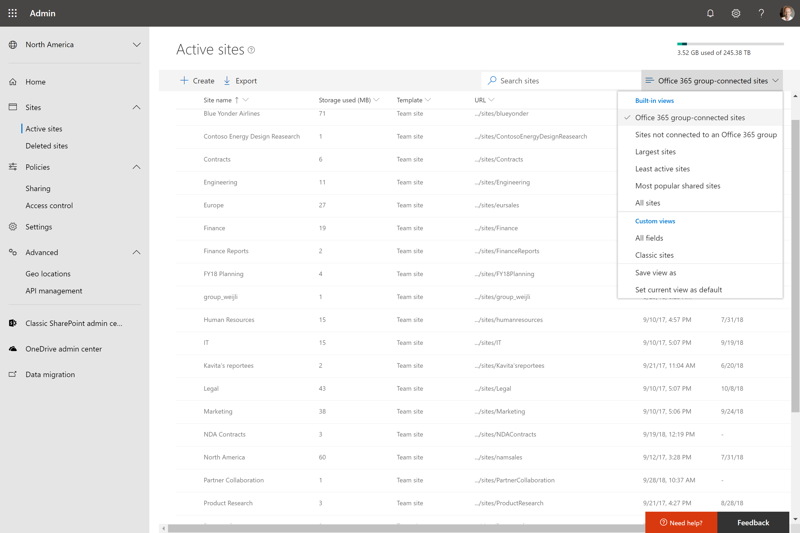The width and height of the screenshot is (800, 533).
Task: Select All sites from the view menu
Action: 648,203
